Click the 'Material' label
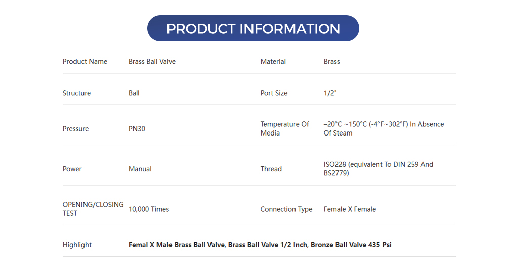 [273, 61]
